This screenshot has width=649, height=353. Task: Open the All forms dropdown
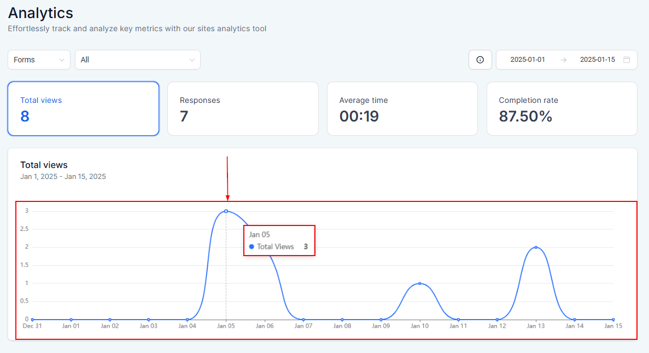point(137,60)
